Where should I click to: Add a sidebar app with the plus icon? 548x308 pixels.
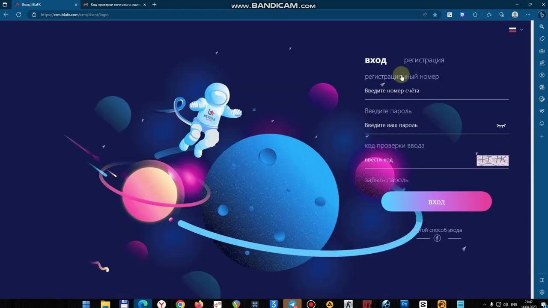pos(542,136)
